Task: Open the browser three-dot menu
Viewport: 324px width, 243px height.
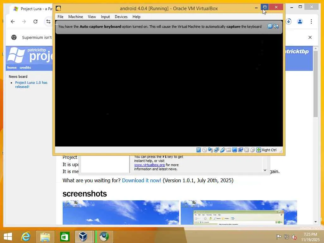Action: tap(311, 22)
